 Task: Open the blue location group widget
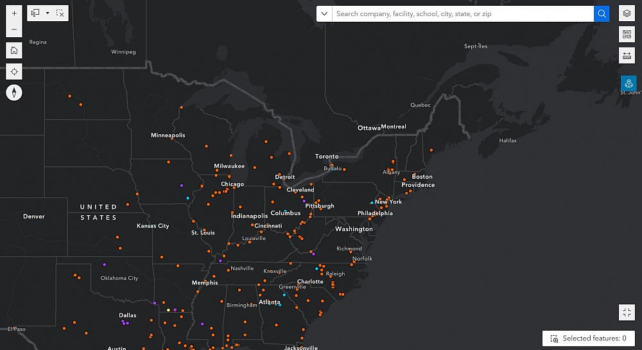coord(629,83)
